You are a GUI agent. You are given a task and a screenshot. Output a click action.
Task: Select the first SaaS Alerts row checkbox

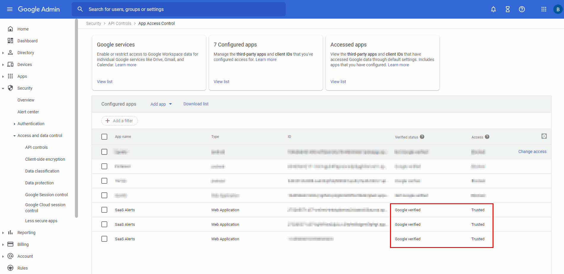click(x=104, y=210)
